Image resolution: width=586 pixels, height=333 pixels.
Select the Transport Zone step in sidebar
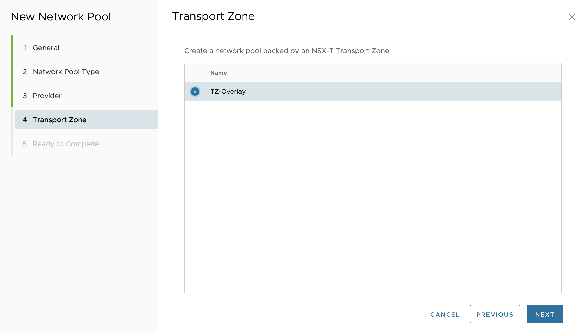click(x=60, y=120)
